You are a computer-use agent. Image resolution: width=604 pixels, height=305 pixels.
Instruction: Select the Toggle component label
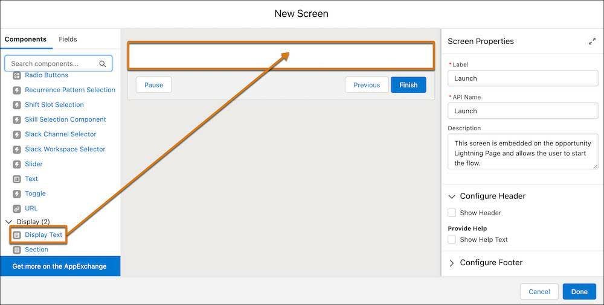(36, 193)
